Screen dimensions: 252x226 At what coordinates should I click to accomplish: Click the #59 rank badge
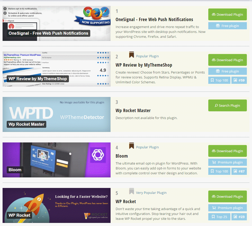tap(239, 80)
